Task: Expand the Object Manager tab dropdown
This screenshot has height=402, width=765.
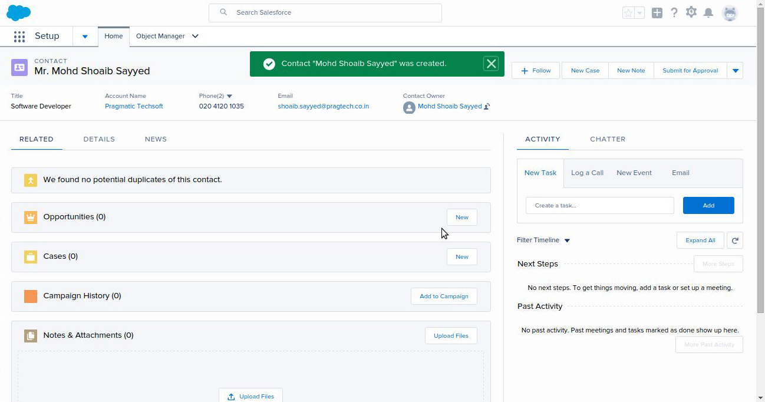Action: coord(195,36)
